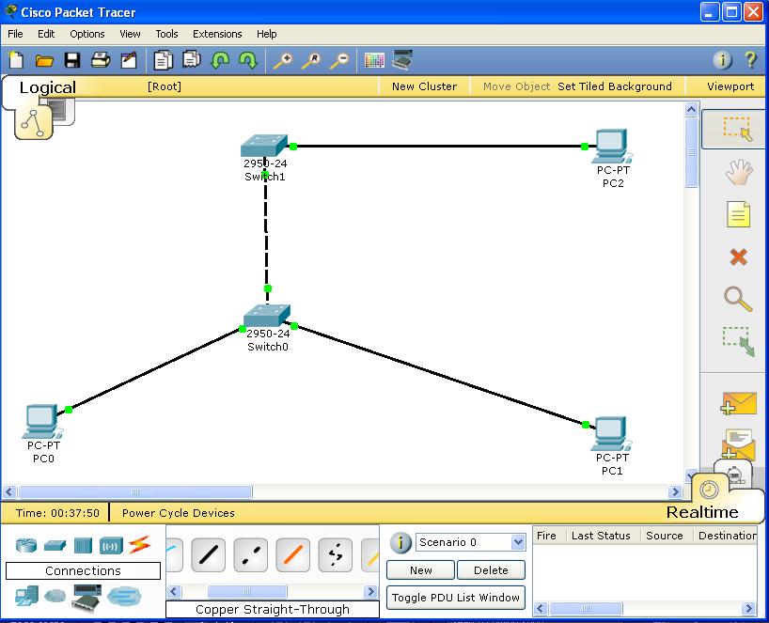Open the Help menu

[x=267, y=34]
